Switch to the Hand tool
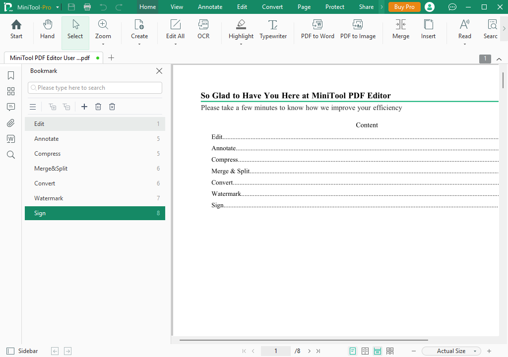The width and height of the screenshot is (508, 357). (x=47, y=30)
